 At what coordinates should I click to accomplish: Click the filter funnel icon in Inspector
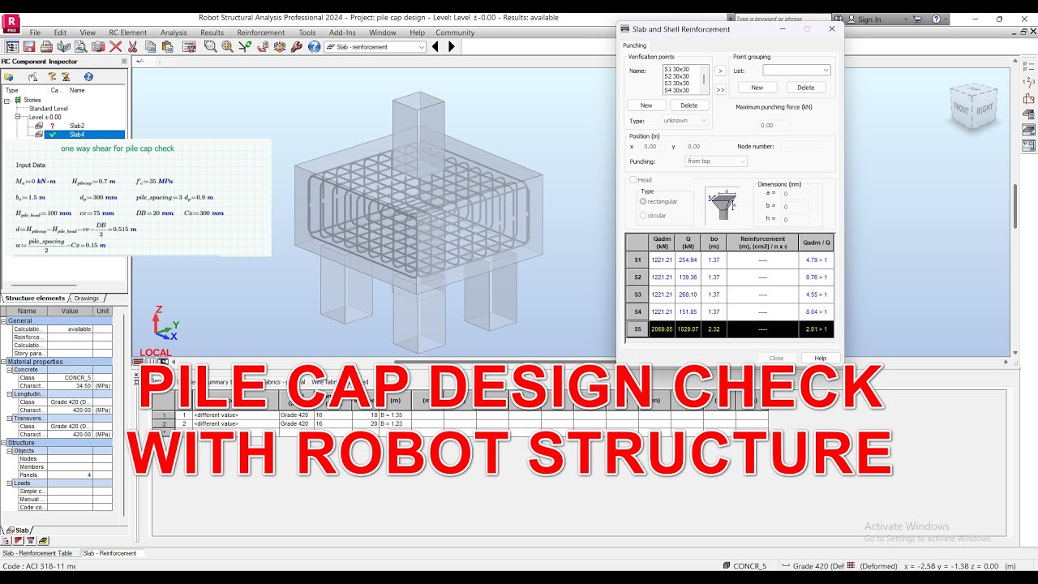coord(50,77)
